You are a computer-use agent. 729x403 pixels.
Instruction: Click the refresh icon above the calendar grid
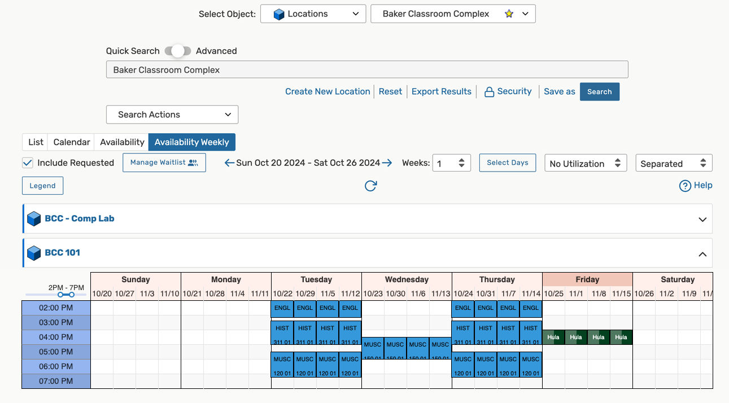pos(371,185)
